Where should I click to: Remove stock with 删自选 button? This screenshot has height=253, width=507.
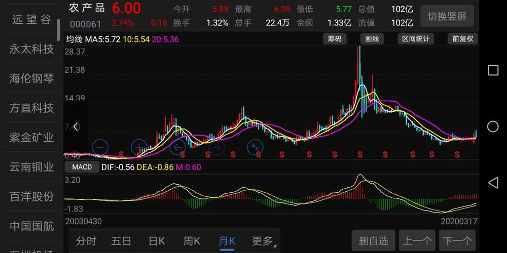(x=374, y=241)
